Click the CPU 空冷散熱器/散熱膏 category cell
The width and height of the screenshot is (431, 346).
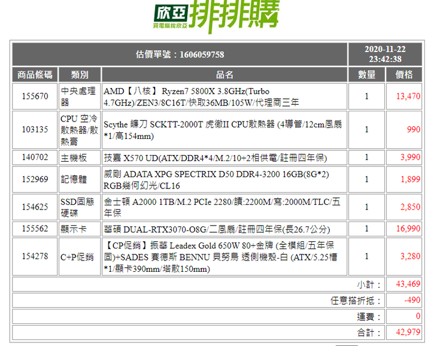(80, 130)
